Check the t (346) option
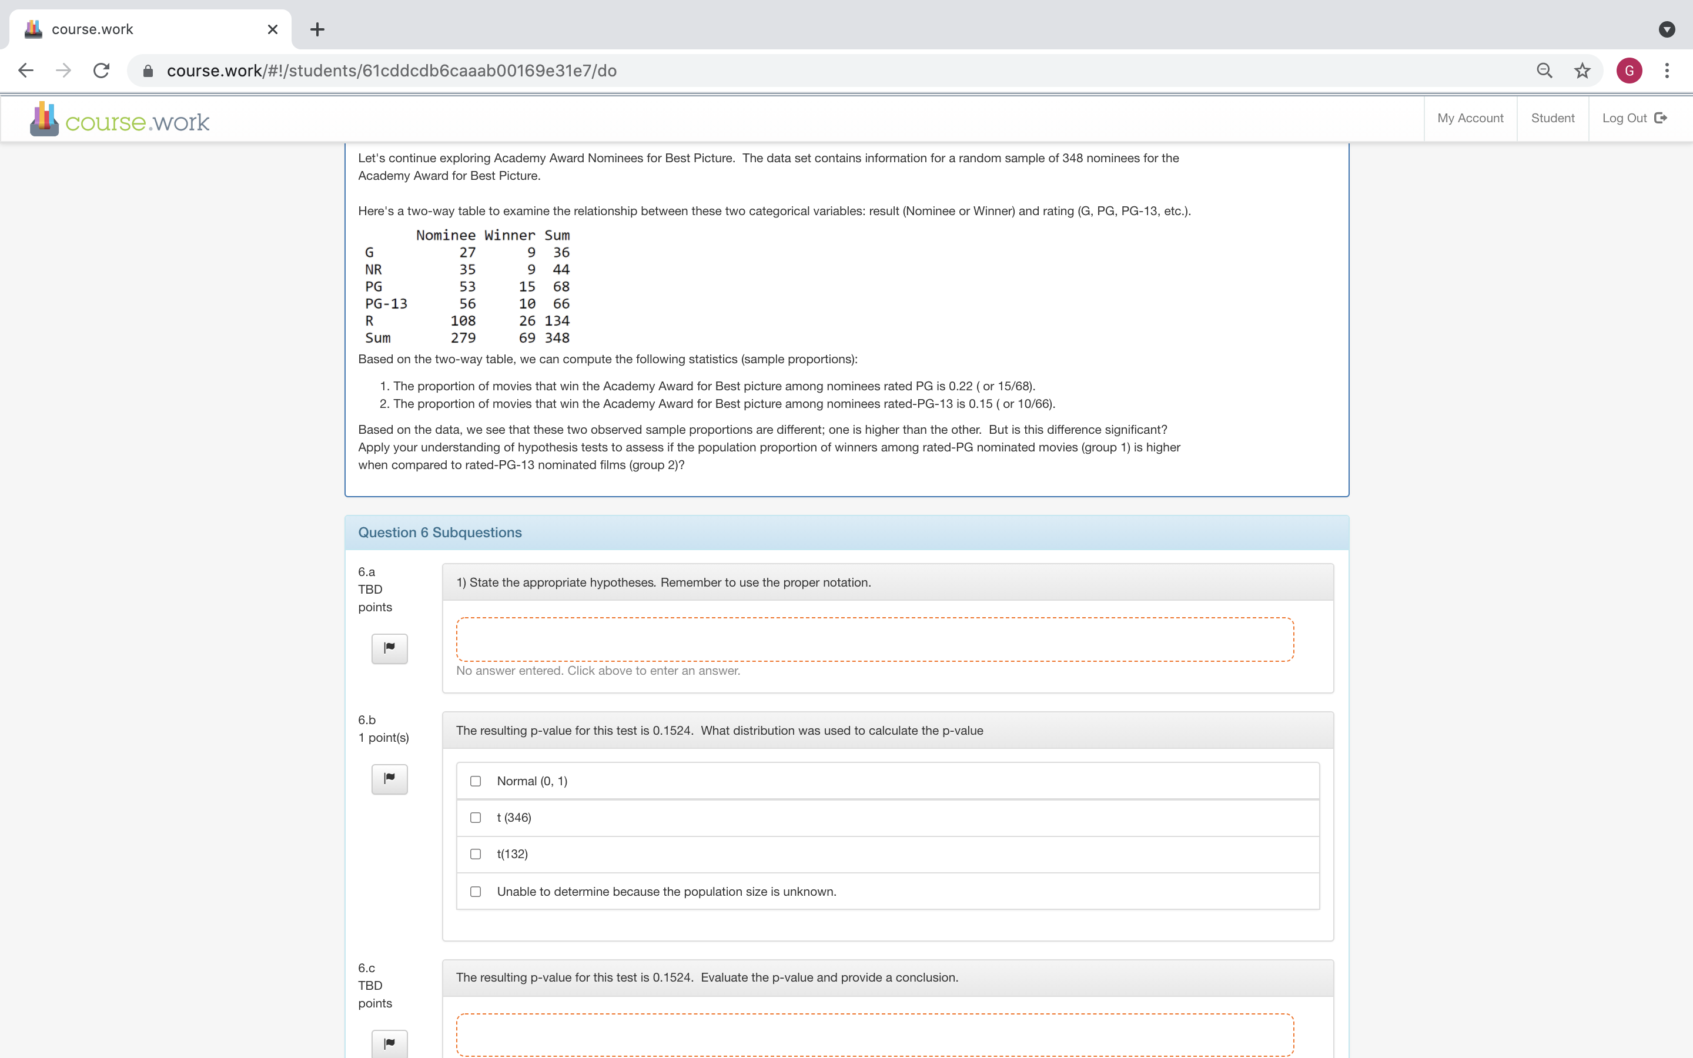 point(476,817)
